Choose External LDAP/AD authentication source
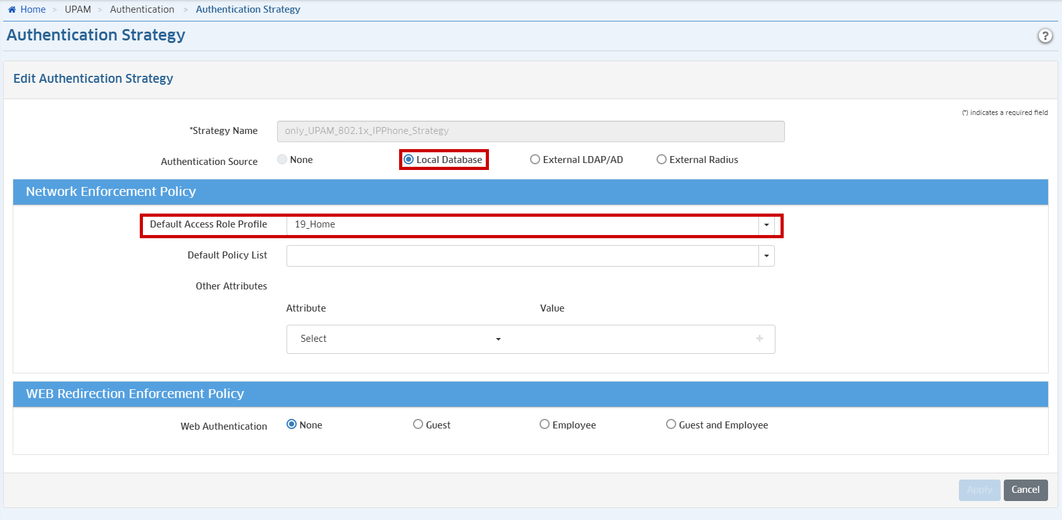The image size is (1062, 520). 535,160
